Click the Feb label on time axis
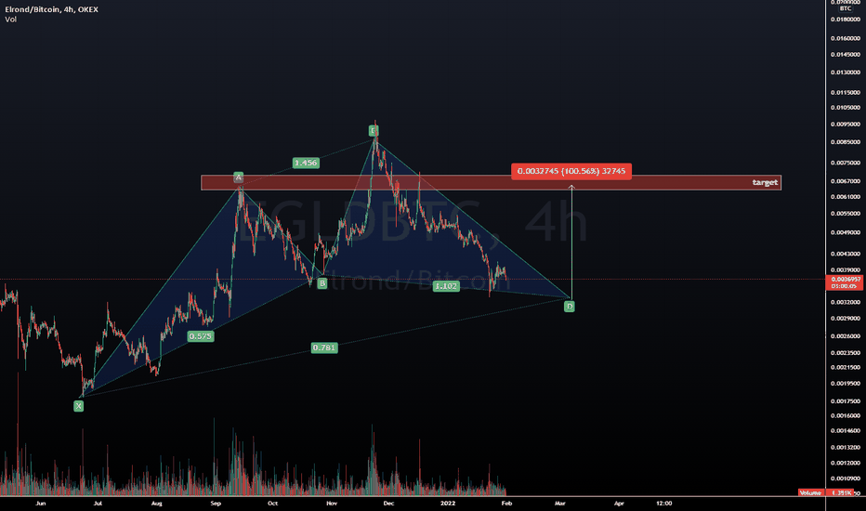 tap(506, 504)
